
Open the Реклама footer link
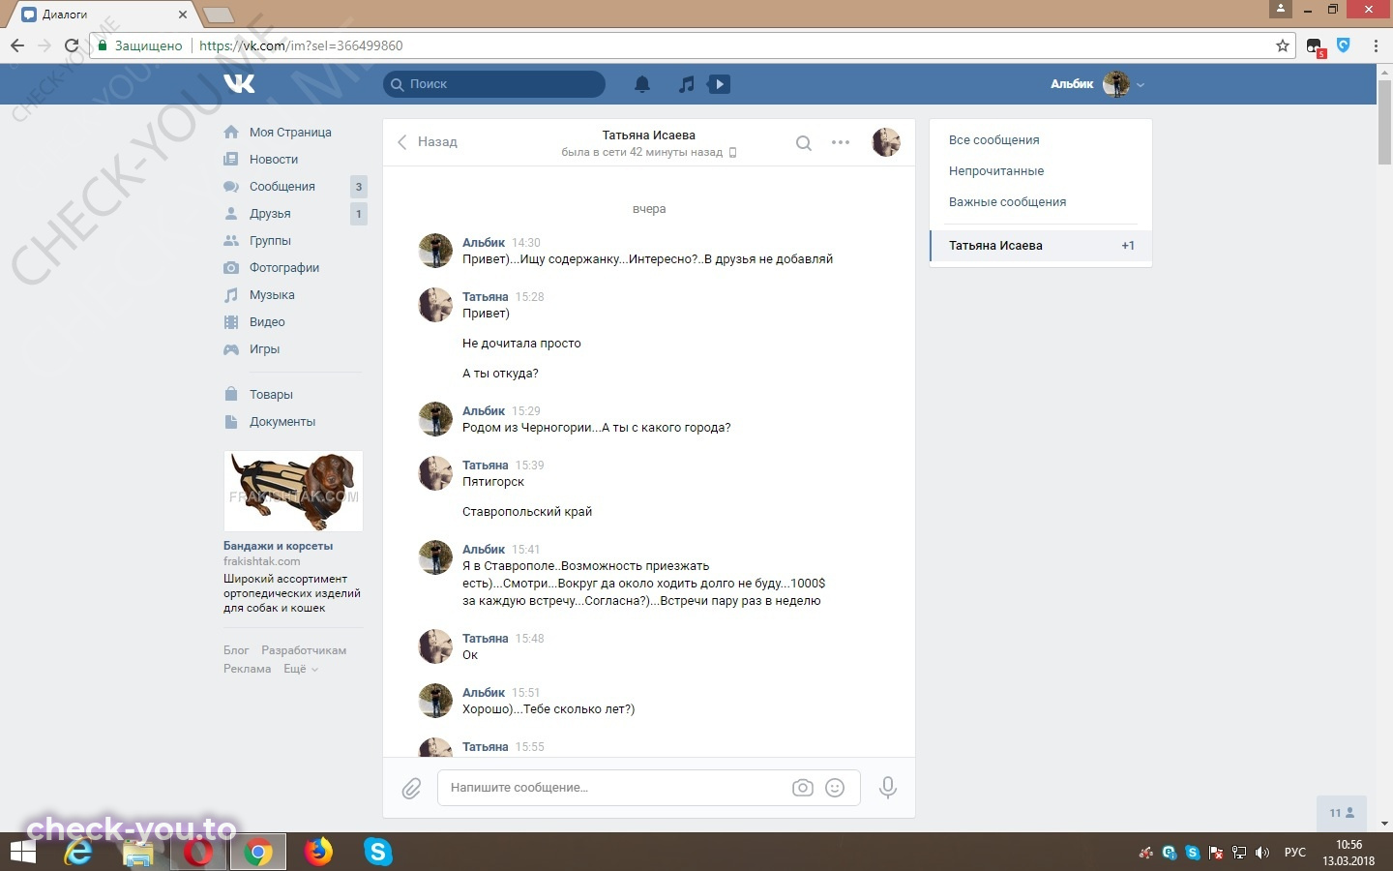pos(248,669)
